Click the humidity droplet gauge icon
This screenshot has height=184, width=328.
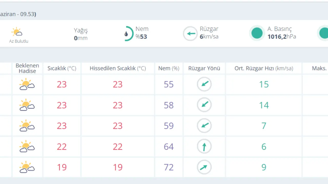pos(127,33)
